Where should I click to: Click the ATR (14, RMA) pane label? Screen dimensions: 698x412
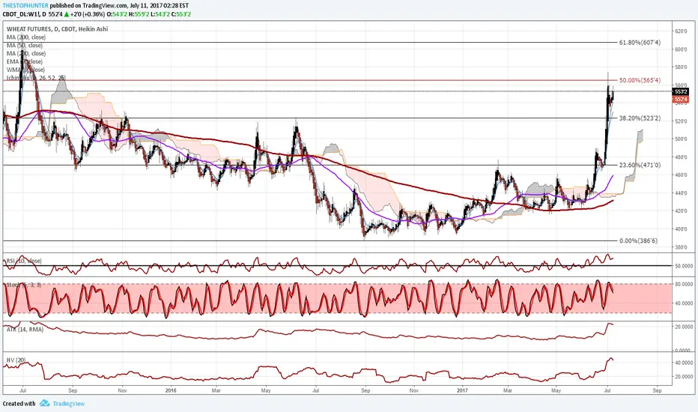click(25, 330)
